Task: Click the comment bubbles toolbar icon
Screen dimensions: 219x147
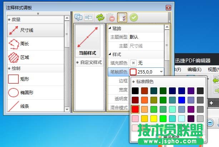Action: [78, 17]
